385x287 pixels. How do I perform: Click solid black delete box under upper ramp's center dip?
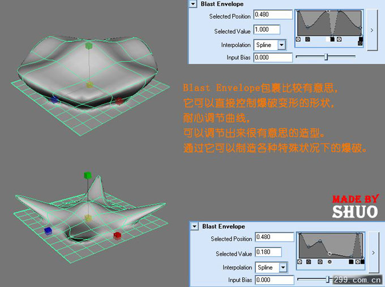tap(332, 39)
